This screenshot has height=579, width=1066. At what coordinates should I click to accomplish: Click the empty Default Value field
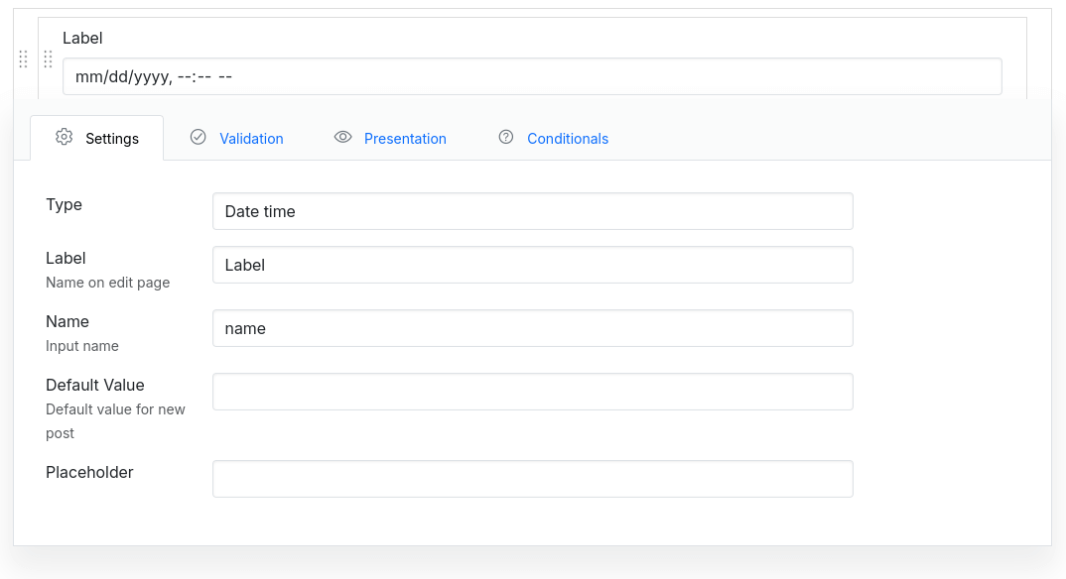[x=532, y=392]
